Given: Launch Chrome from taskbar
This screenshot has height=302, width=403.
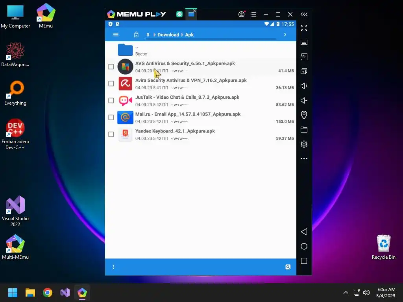Looking at the screenshot, I should click(x=48, y=293).
